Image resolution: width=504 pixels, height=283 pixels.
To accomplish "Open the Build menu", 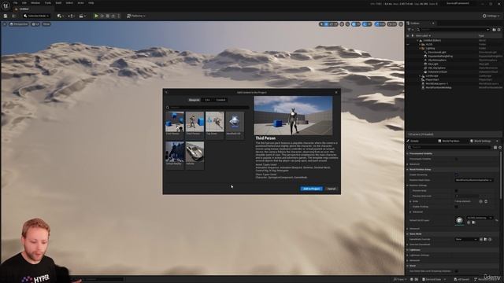I will tap(58, 3).
